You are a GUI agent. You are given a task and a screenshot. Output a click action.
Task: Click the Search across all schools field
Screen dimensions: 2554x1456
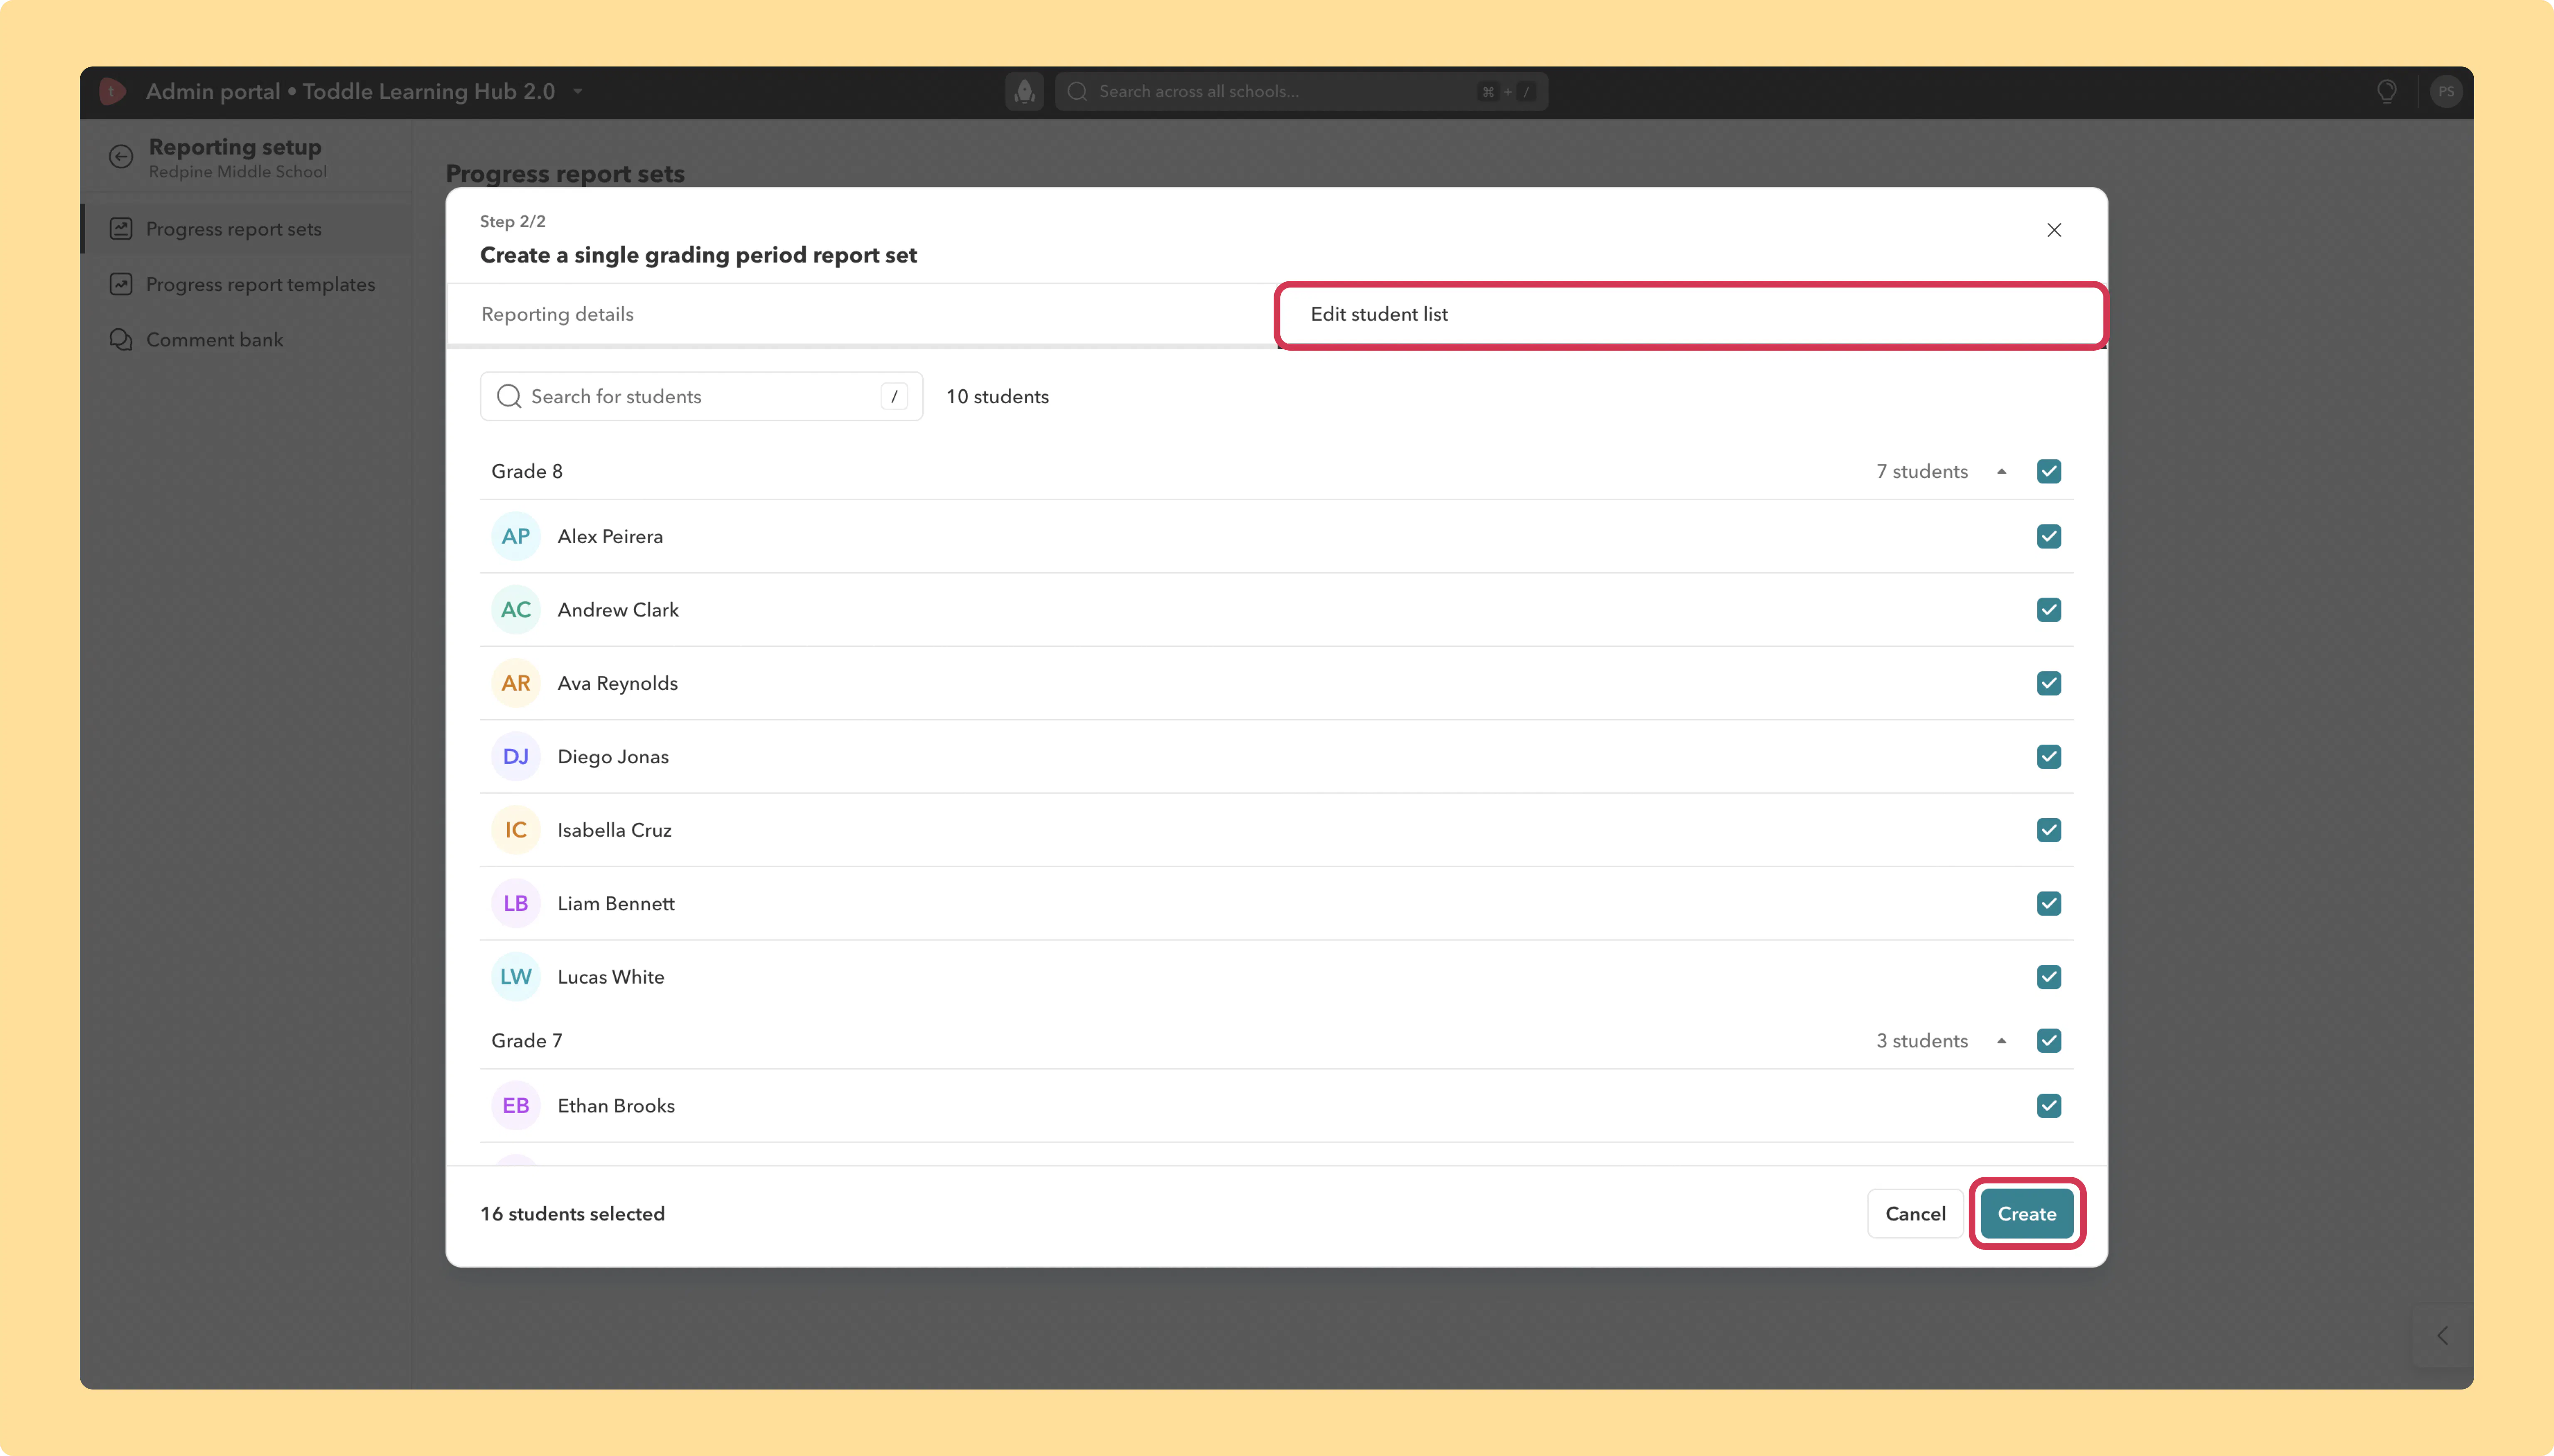1302,92
